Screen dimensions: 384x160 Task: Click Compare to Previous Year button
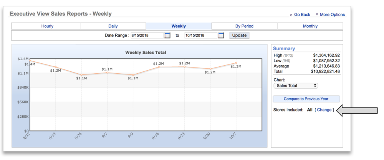click(306, 99)
